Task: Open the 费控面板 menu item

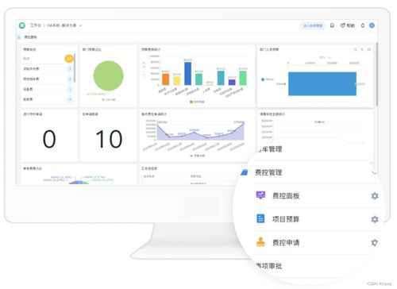Action: coord(286,196)
